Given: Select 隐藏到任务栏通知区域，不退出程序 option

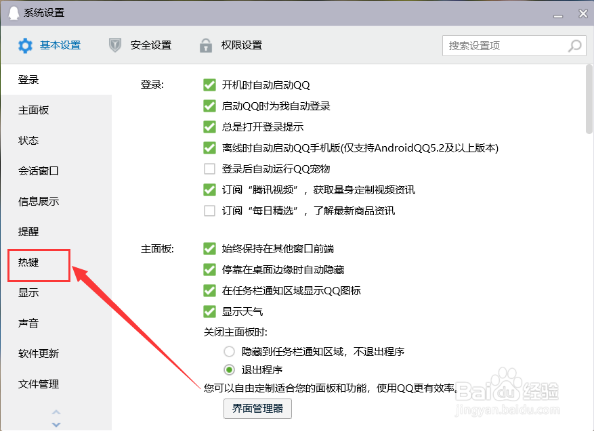Looking at the screenshot, I should (x=228, y=350).
